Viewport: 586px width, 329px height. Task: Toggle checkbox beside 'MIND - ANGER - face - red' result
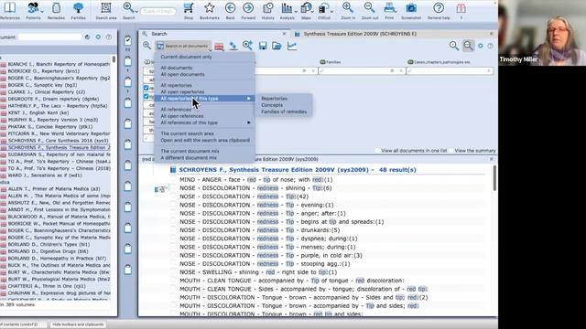pyautogui.click(x=173, y=180)
